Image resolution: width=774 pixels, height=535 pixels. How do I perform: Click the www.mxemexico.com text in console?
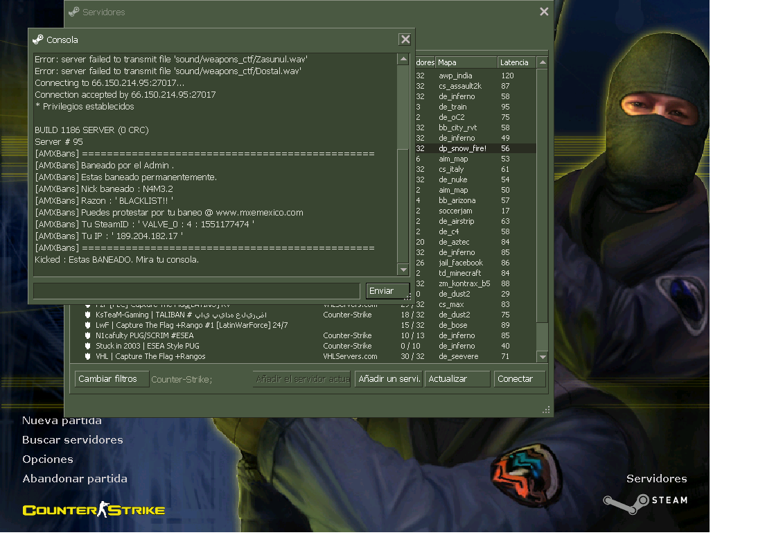[x=259, y=213]
